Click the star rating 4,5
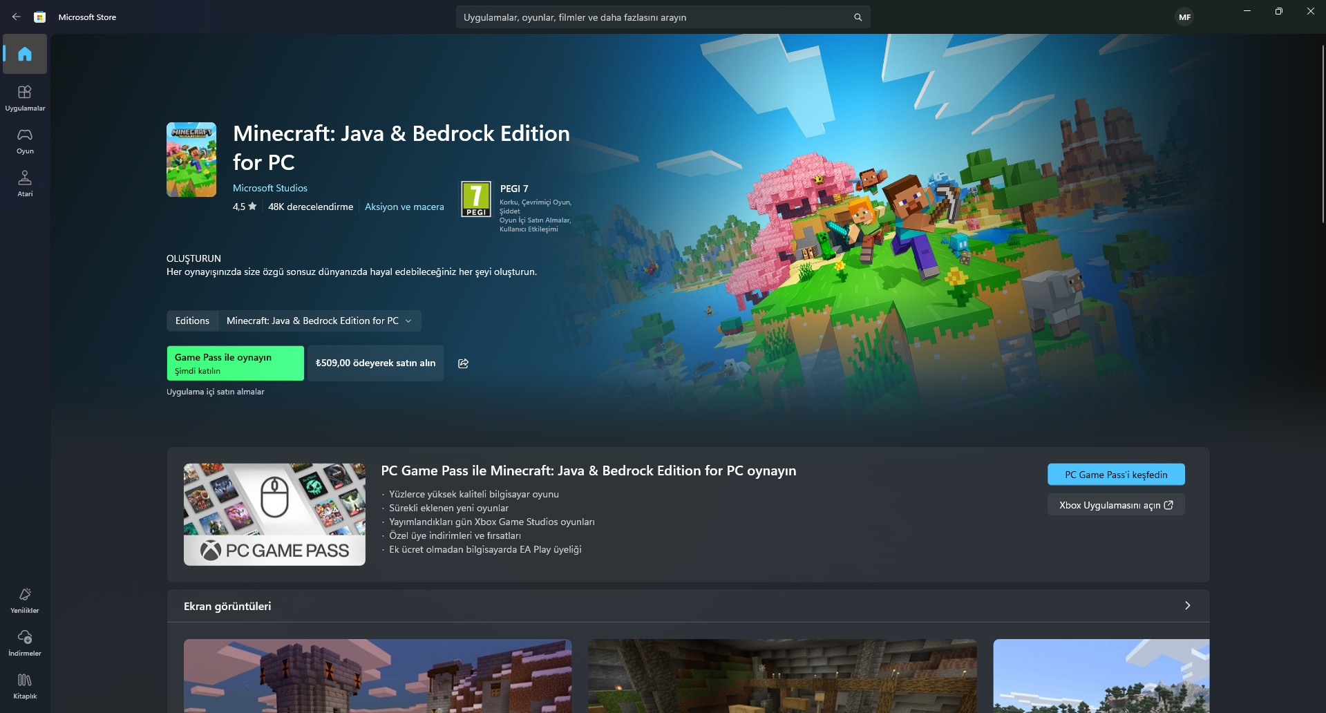The height and width of the screenshot is (713, 1326). click(245, 207)
